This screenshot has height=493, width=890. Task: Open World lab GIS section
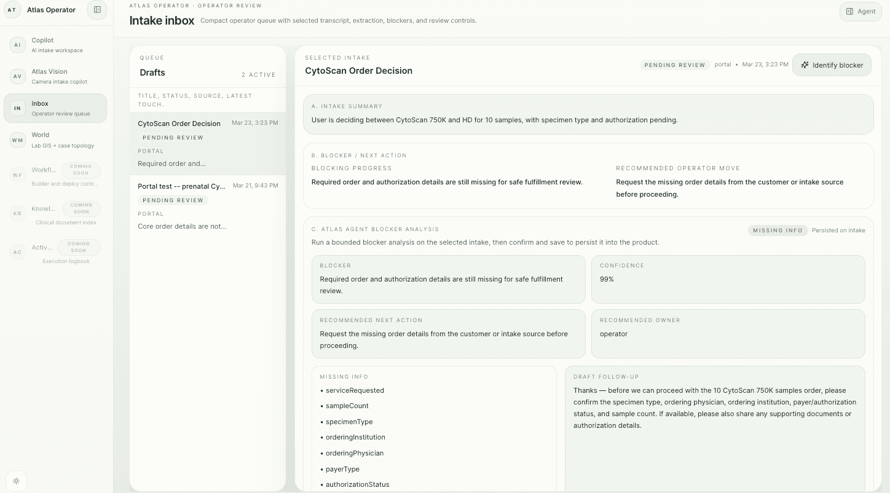[55, 140]
